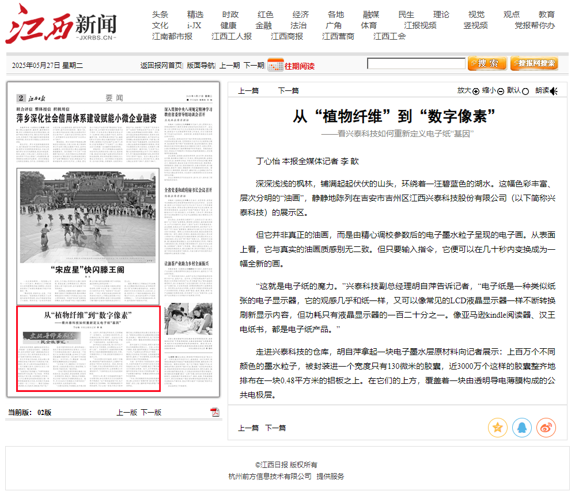Image resolution: width=575 pixels, height=499 pixels.
Task: Click the 宋应星 dance photo on newspaper page
Action: pyautogui.click(x=88, y=216)
